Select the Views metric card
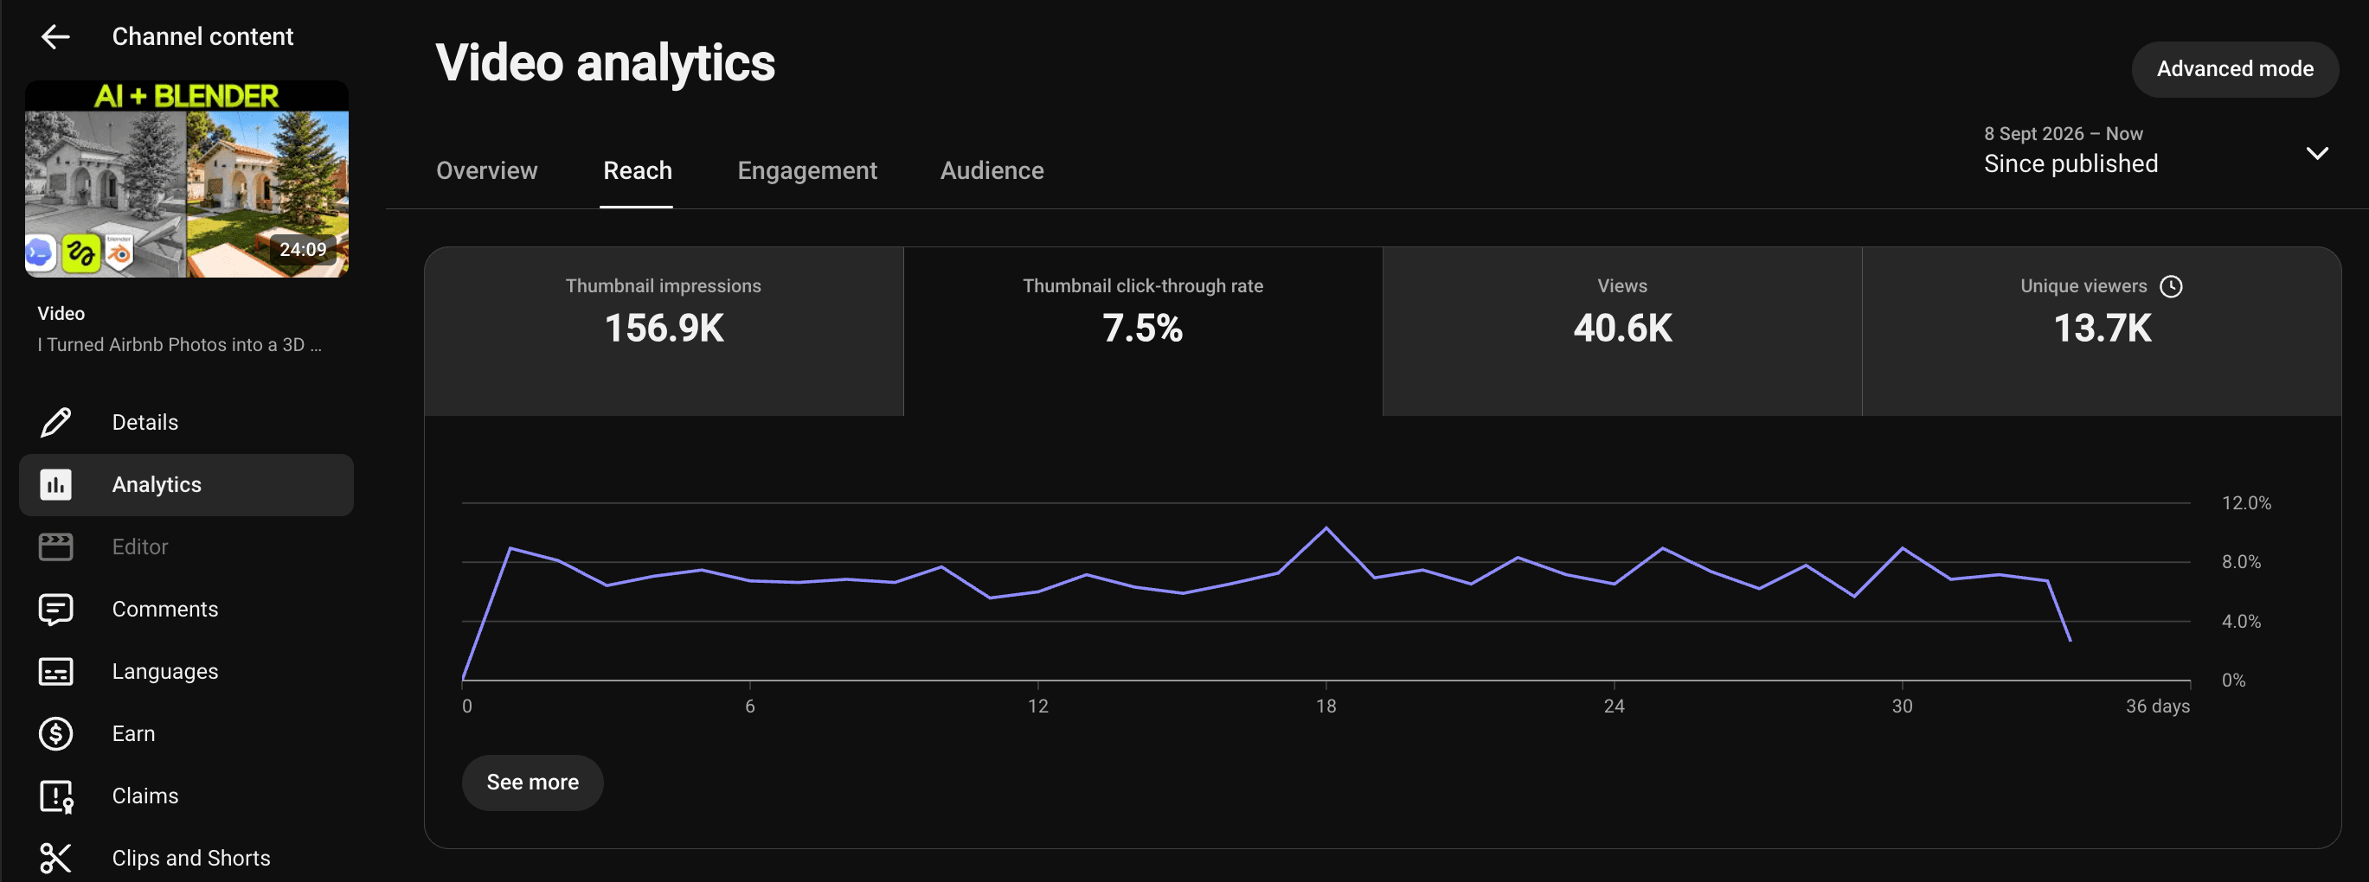 [x=1622, y=330]
